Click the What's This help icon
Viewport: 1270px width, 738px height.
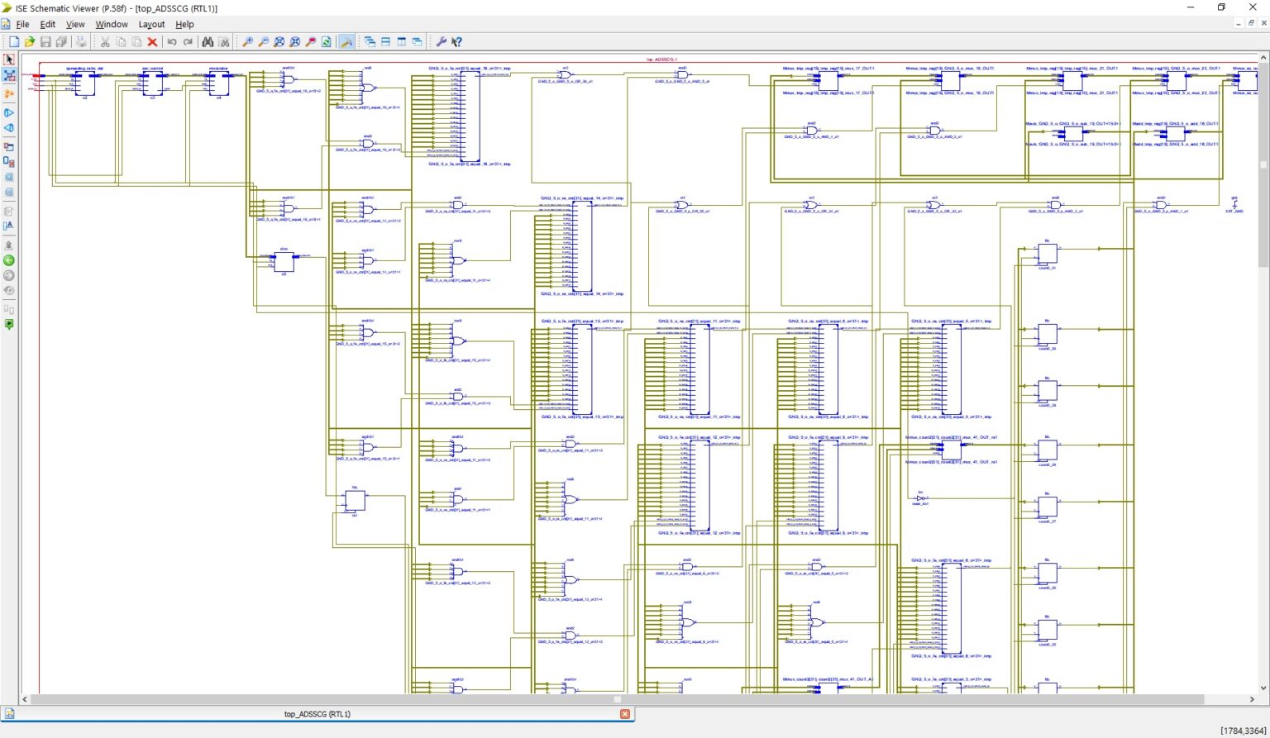456,41
